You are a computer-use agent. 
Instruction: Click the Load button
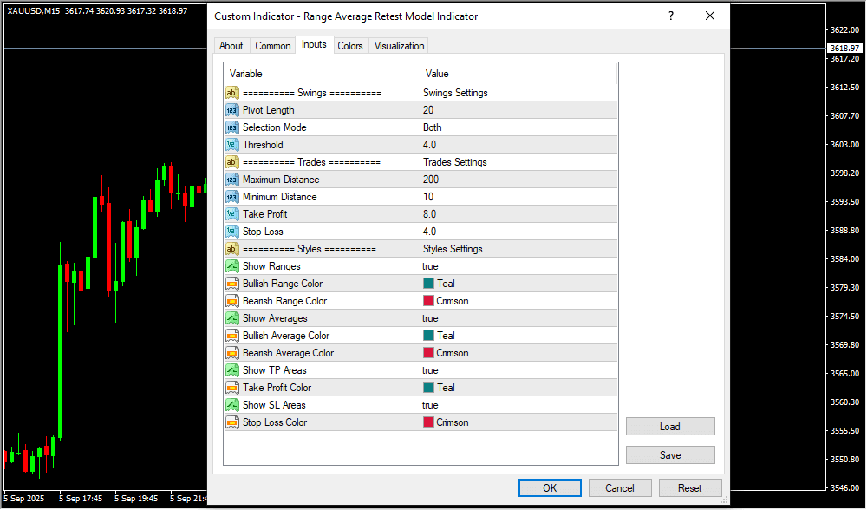tap(670, 427)
